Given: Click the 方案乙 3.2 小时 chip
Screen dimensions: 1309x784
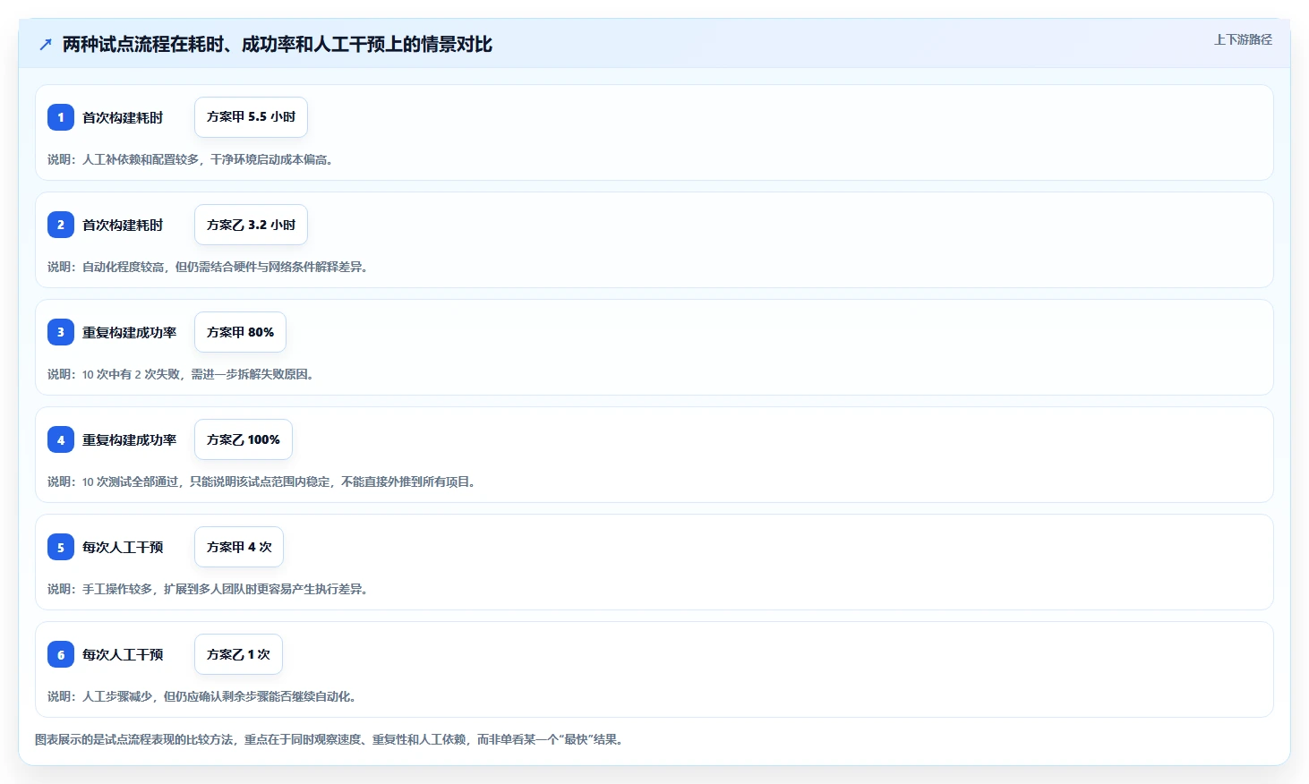Looking at the screenshot, I should pyautogui.click(x=251, y=225).
